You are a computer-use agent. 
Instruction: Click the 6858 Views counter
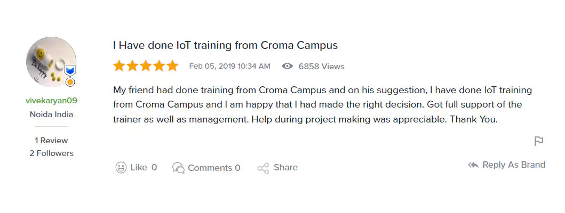tap(321, 67)
